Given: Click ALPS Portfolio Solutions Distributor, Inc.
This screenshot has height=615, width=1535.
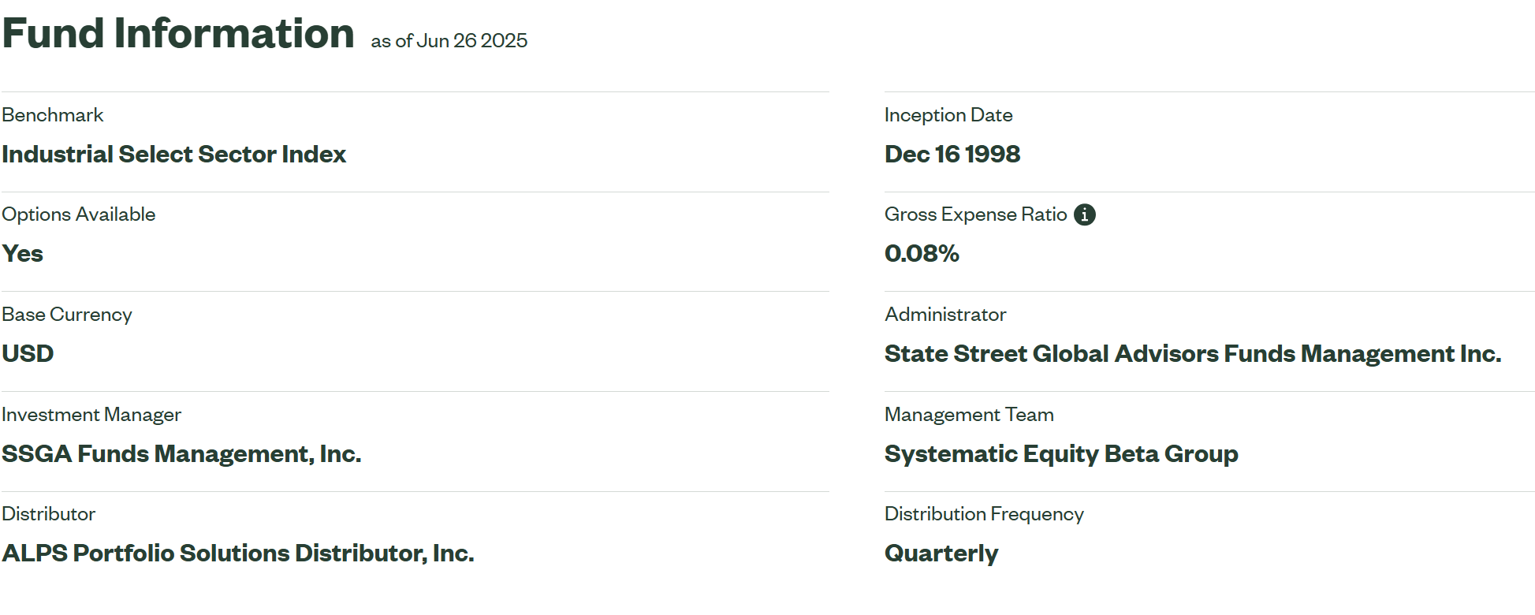Looking at the screenshot, I should pos(238,553).
